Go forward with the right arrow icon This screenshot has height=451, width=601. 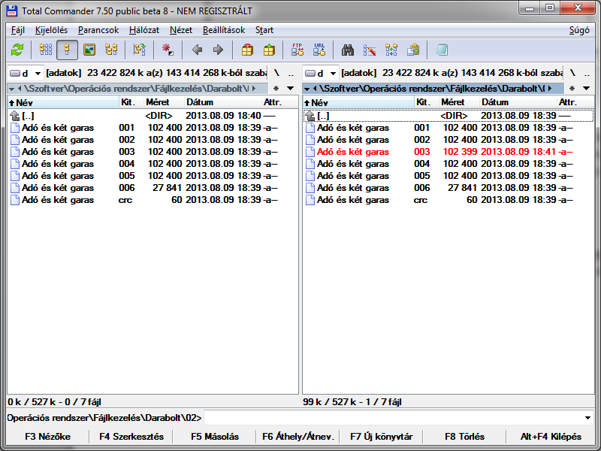pos(218,50)
